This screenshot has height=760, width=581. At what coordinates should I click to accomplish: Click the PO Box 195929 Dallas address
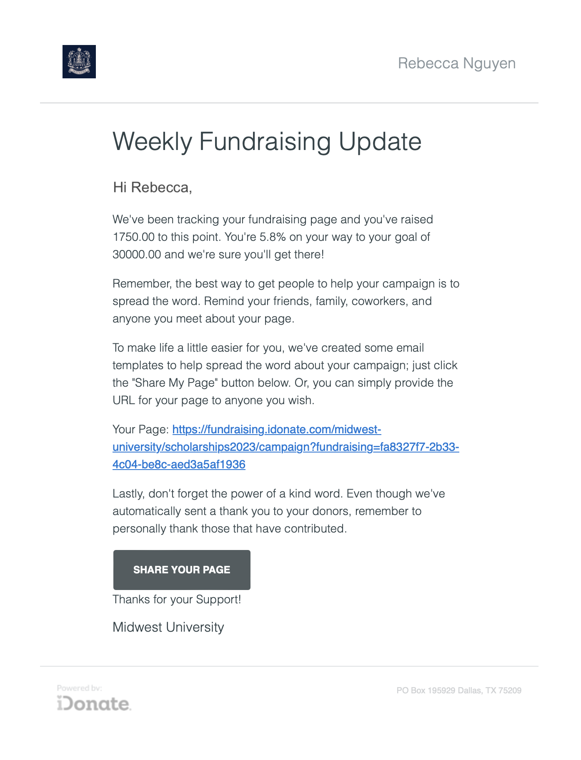tap(459, 690)
